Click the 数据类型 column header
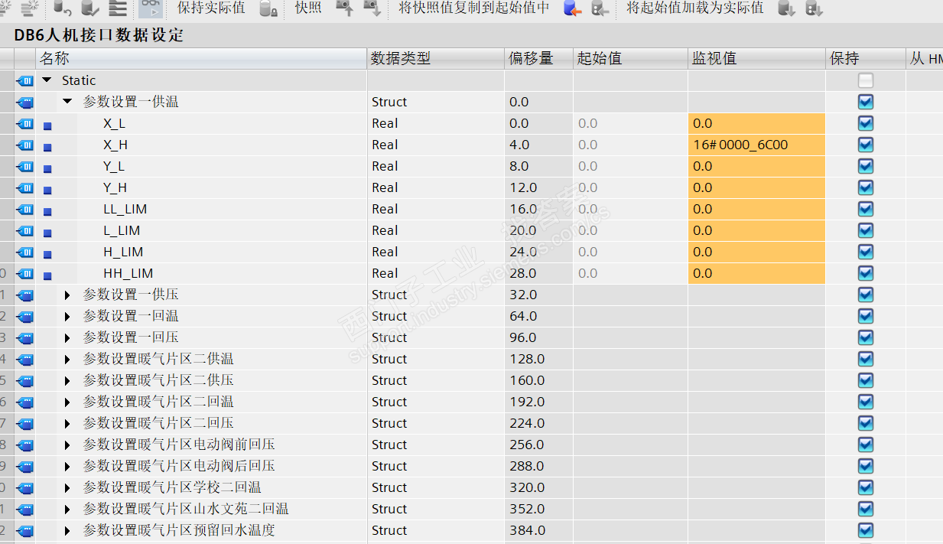 [x=436, y=58]
